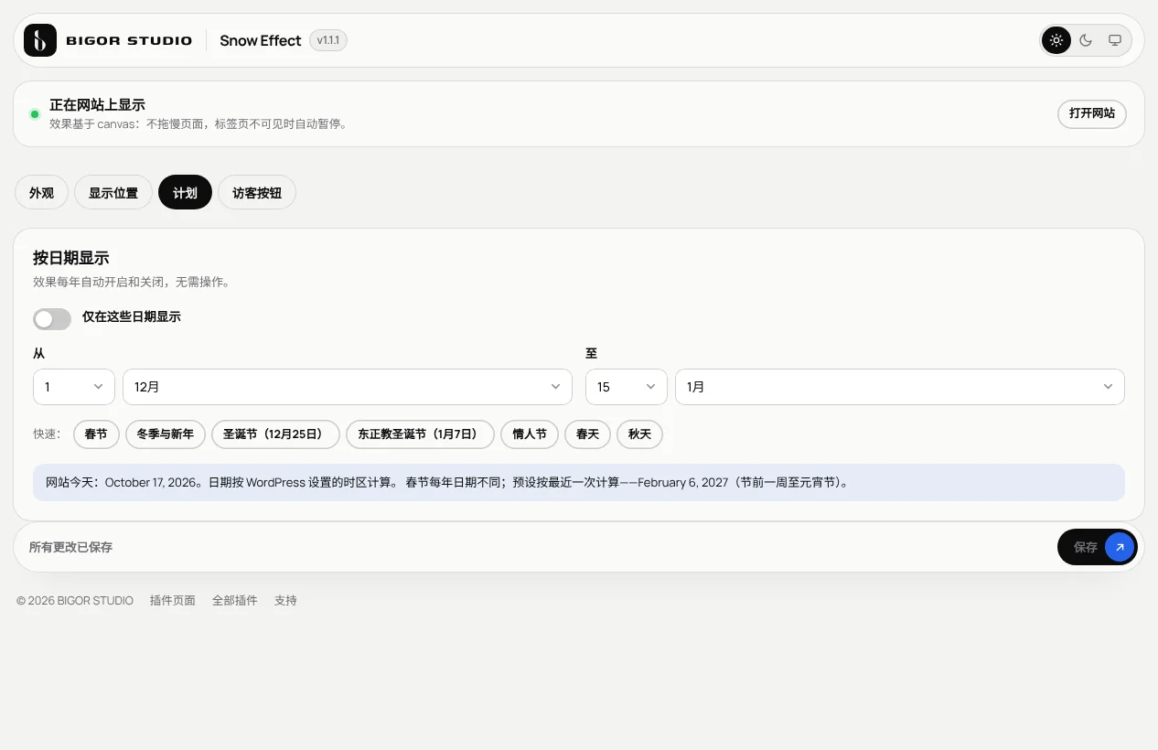Select system theme monitor icon
This screenshot has height=750, width=1158.
(x=1115, y=40)
